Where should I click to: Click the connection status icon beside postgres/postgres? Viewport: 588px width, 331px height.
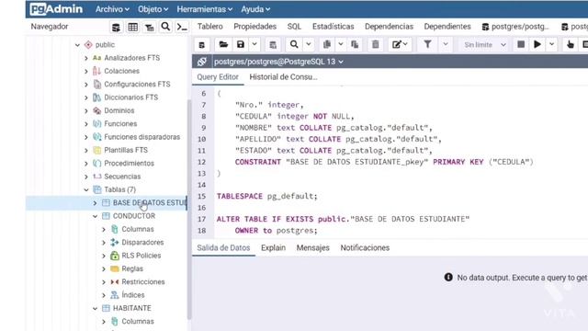(202, 62)
